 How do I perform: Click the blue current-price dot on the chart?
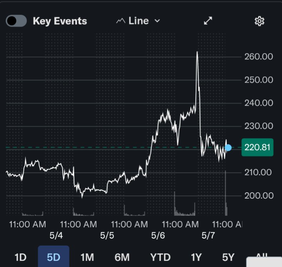(228, 148)
